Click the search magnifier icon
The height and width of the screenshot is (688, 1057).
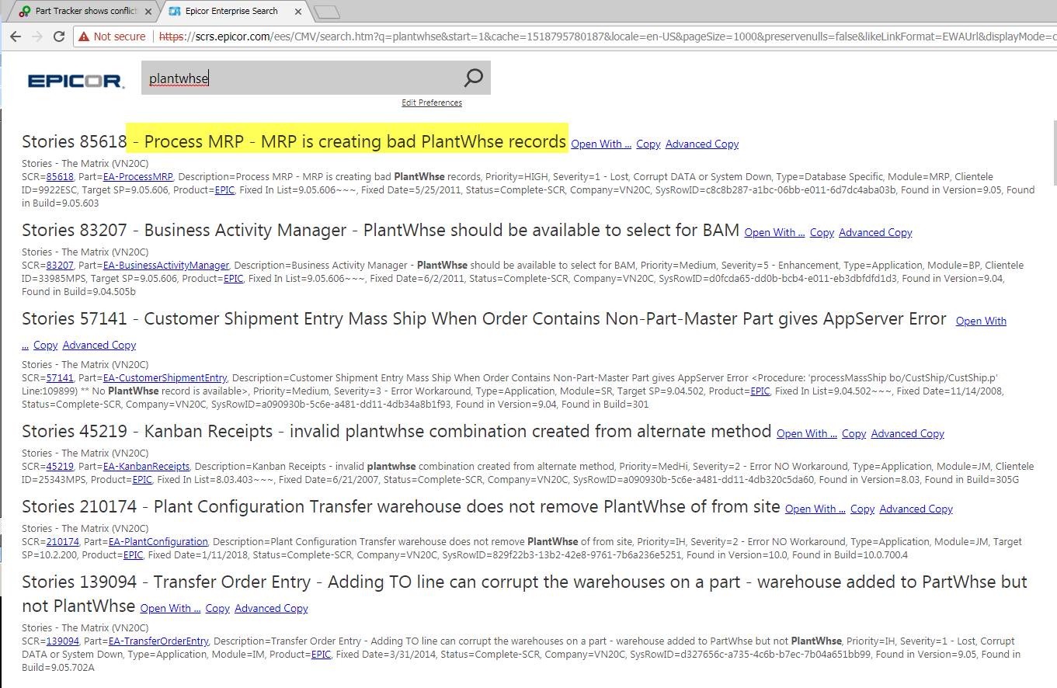473,78
